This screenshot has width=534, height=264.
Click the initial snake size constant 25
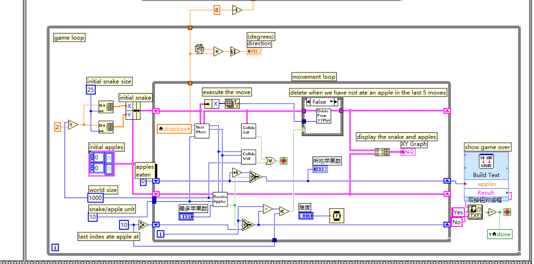91,90
